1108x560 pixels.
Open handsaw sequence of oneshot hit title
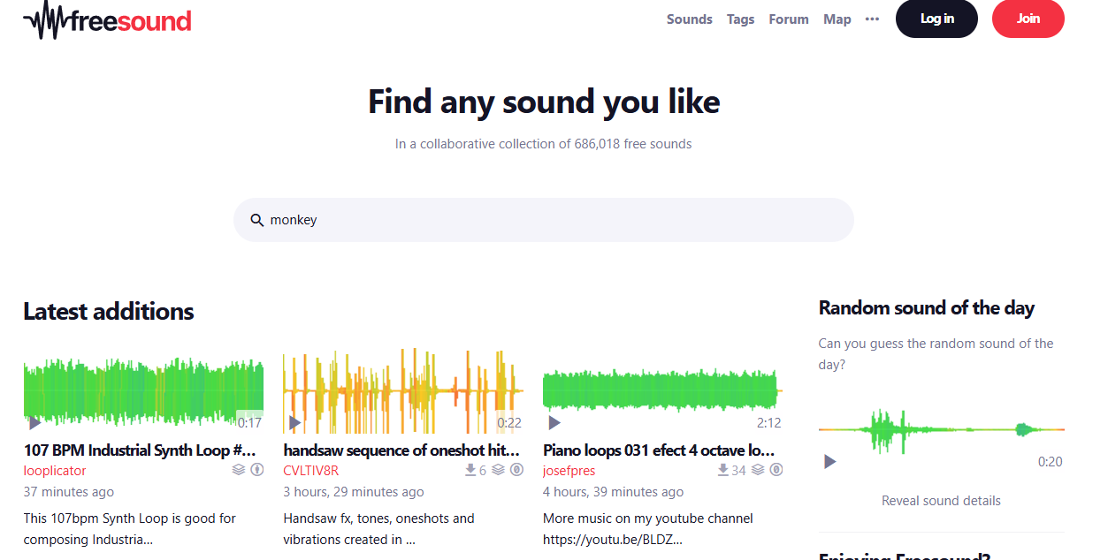(x=401, y=450)
